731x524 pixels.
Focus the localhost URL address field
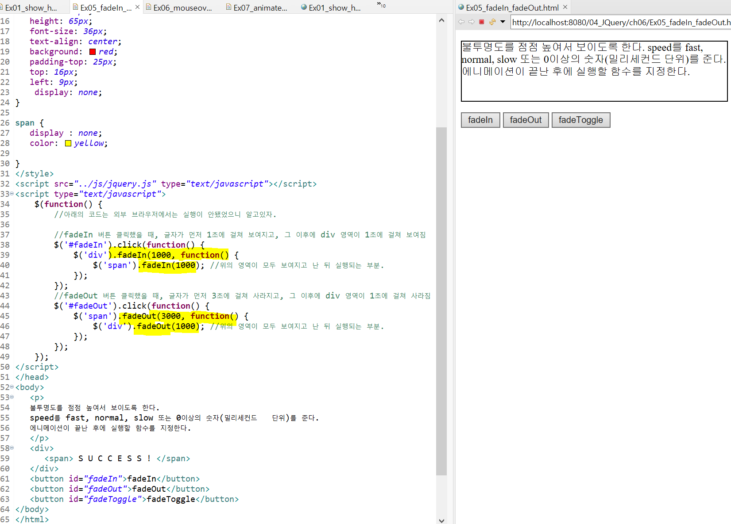point(621,22)
